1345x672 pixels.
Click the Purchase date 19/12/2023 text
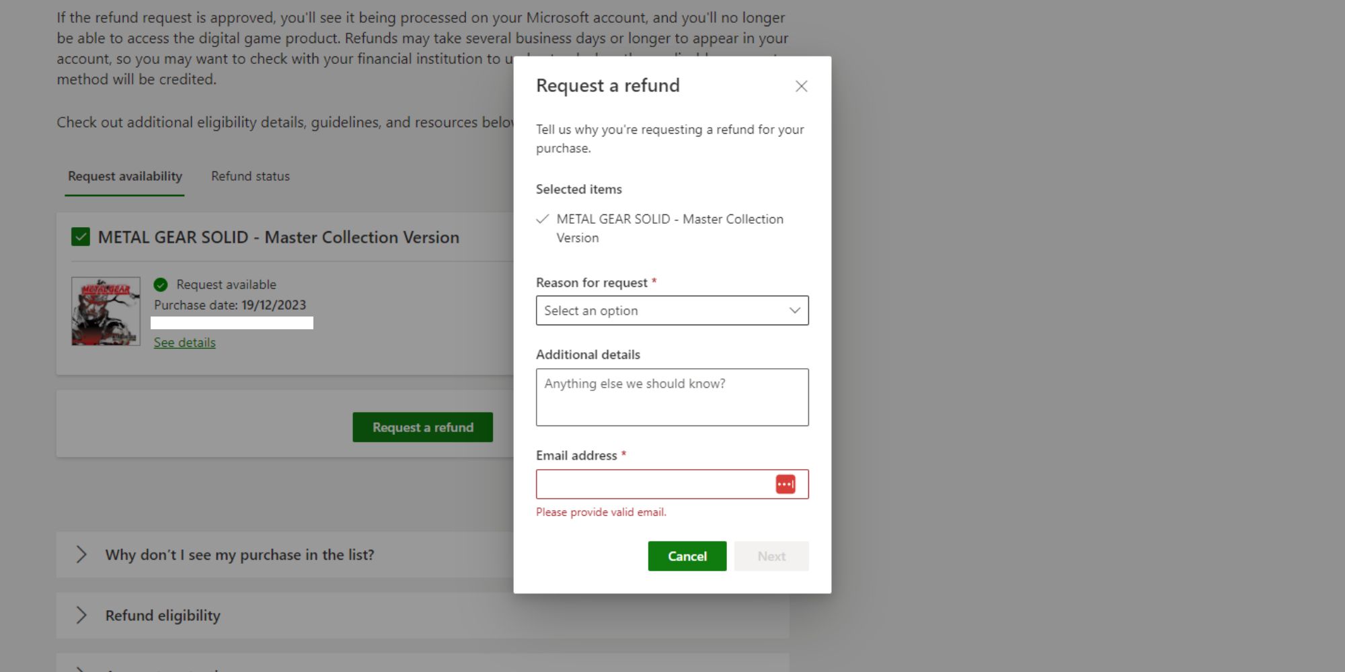(x=230, y=305)
